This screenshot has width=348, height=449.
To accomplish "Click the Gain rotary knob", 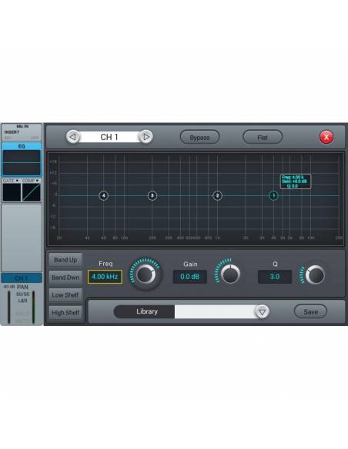I will point(230,274).
